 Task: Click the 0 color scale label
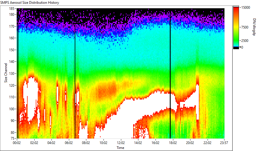[x=242, y=47]
